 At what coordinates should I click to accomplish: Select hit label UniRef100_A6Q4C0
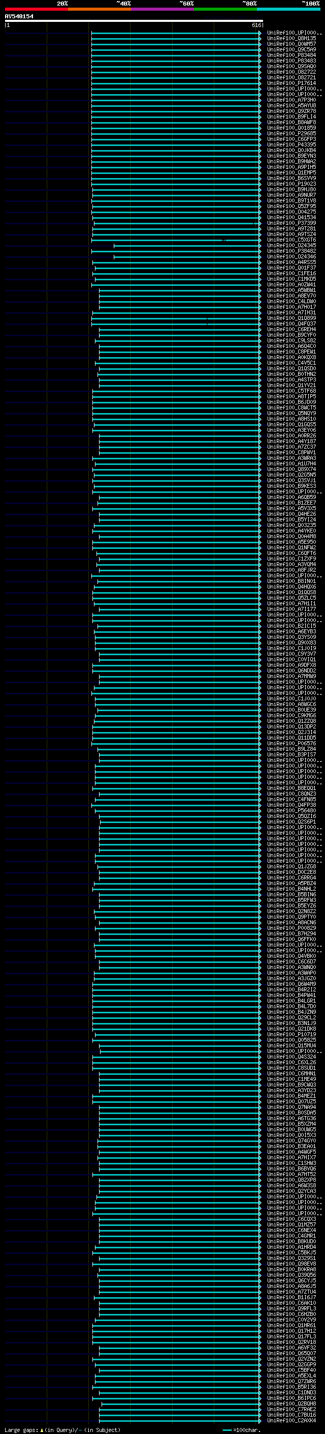pos(291,346)
